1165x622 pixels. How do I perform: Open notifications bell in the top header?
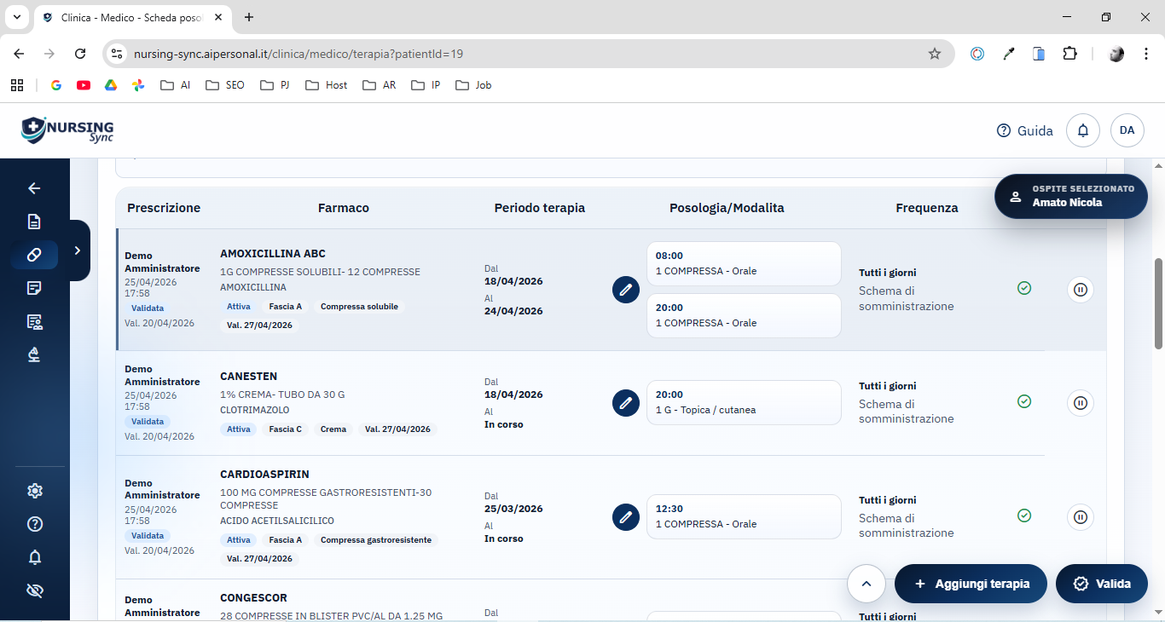pyautogui.click(x=1083, y=130)
